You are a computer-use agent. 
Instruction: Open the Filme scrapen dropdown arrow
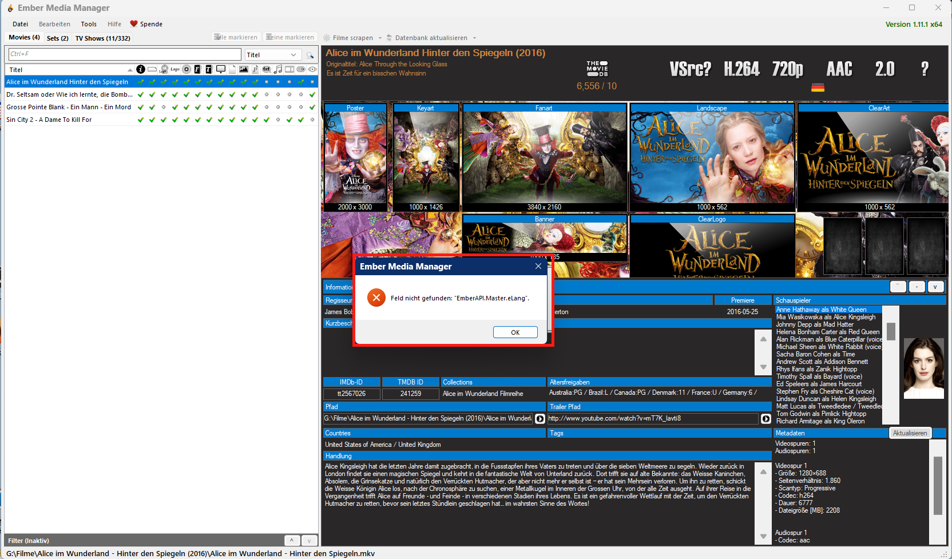pyautogui.click(x=380, y=38)
